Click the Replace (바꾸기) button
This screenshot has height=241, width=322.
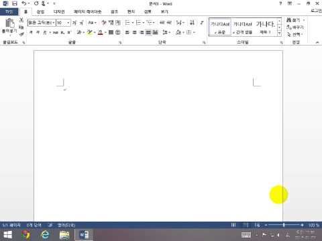click(295, 27)
